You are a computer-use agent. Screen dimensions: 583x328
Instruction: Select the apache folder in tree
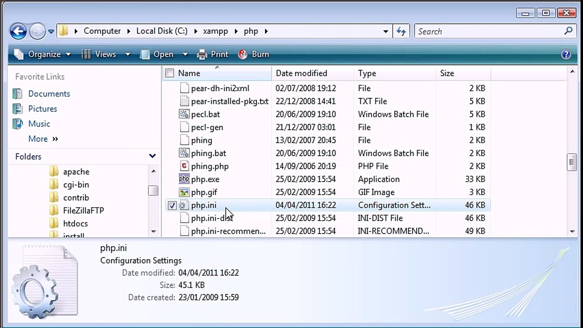(x=76, y=172)
